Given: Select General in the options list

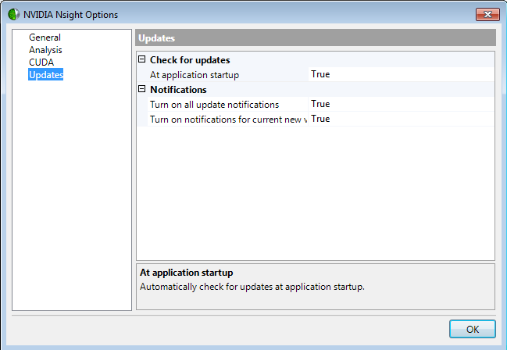Looking at the screenshot, I should pos(45,37).
